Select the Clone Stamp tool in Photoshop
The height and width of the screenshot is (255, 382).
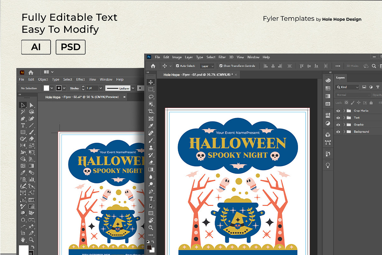click(151, 148)
